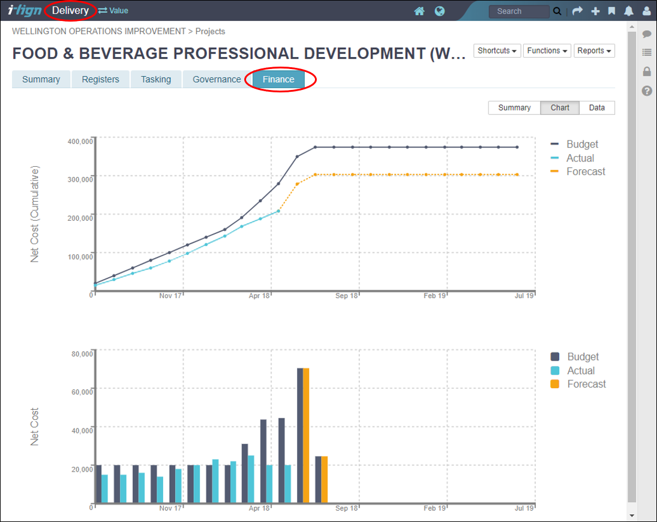Open the comments speech bubble icon
Screen dimensions: 657x522
(647, 34)
